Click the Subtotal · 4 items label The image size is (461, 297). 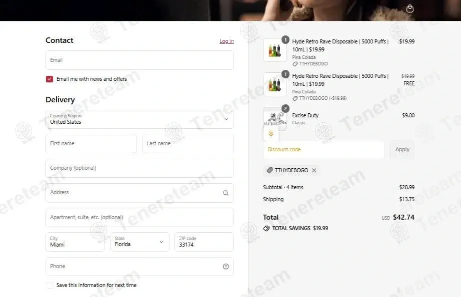coord(283,187)
